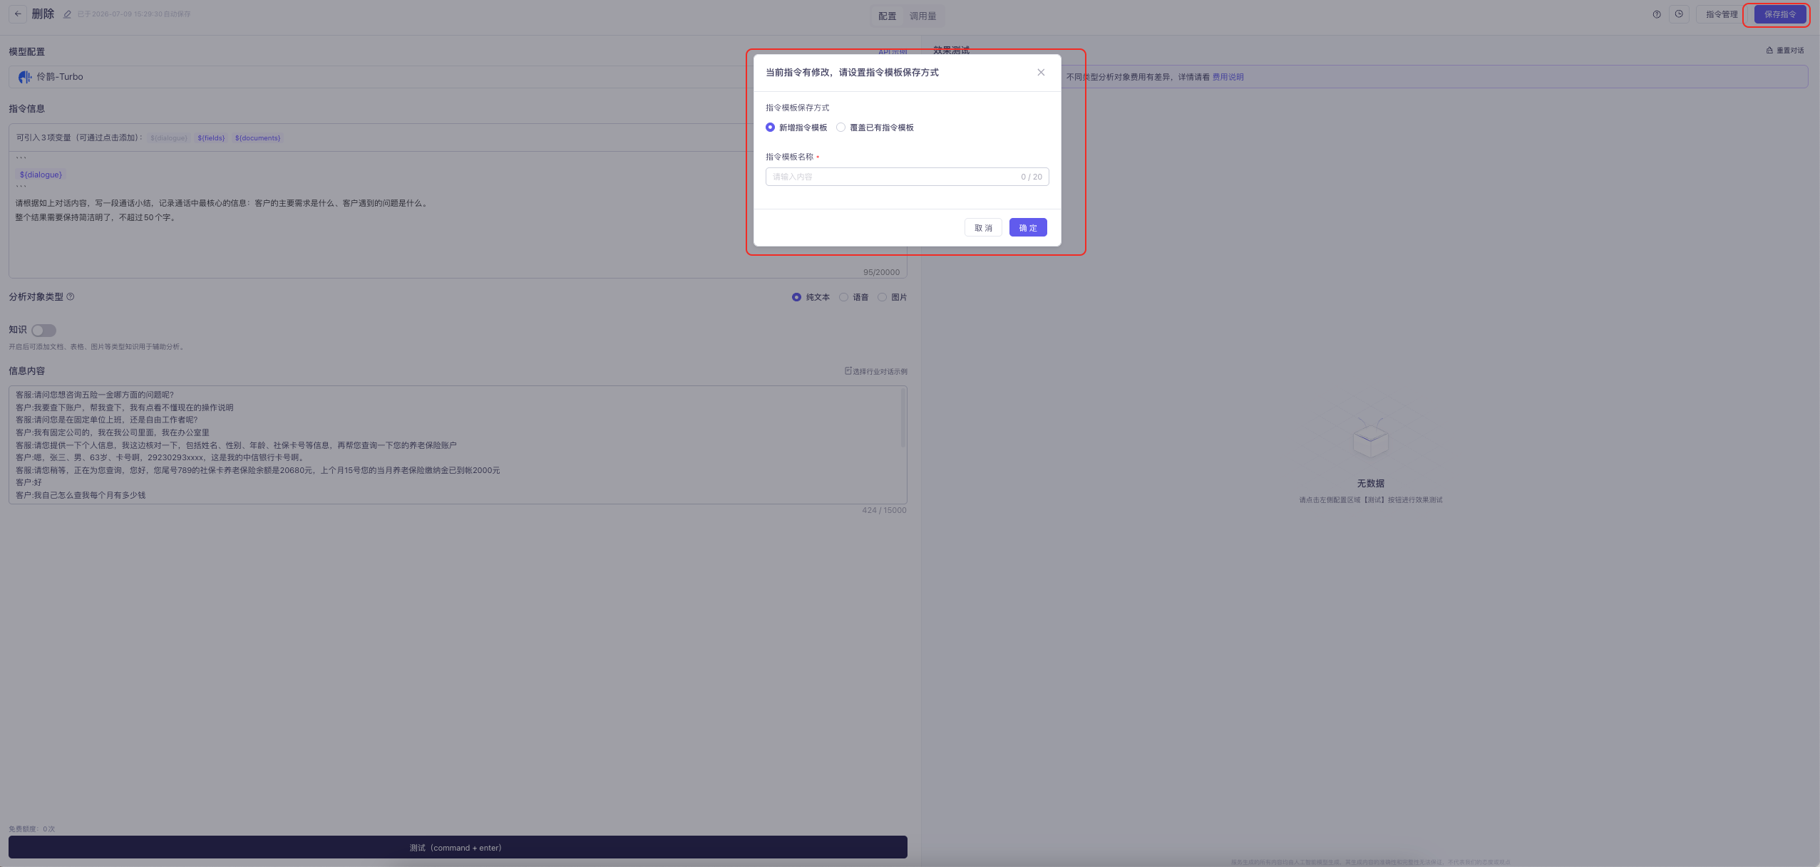Click the 保存指令 button

[1780, 14]
